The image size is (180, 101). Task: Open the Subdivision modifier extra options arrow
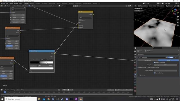[x=174, y=57]
